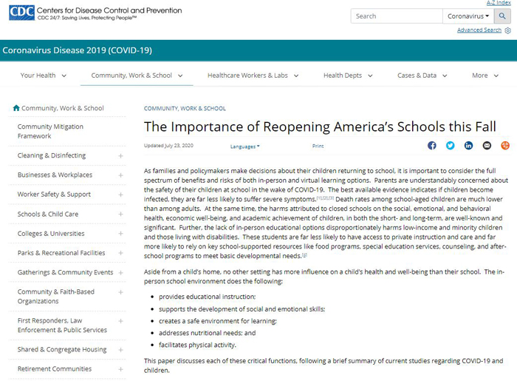The width and height of the screenshot is (517, 381).
Task: Open Businesses & Workplaces sidebar link
Action: [x=55, y=175]
